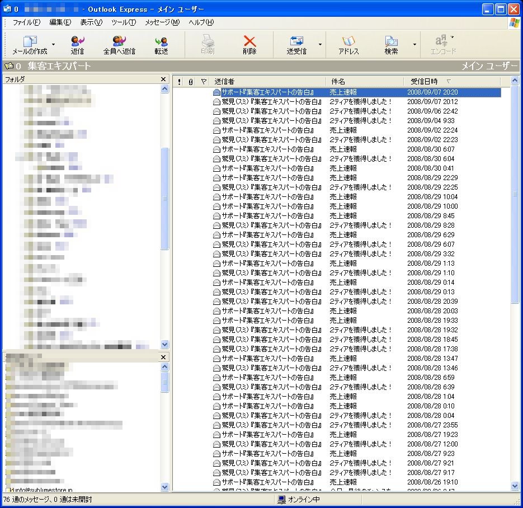523x508 pixels.
Task: Expand the 検索 dropdown arrow
Action: pos(414,44)
